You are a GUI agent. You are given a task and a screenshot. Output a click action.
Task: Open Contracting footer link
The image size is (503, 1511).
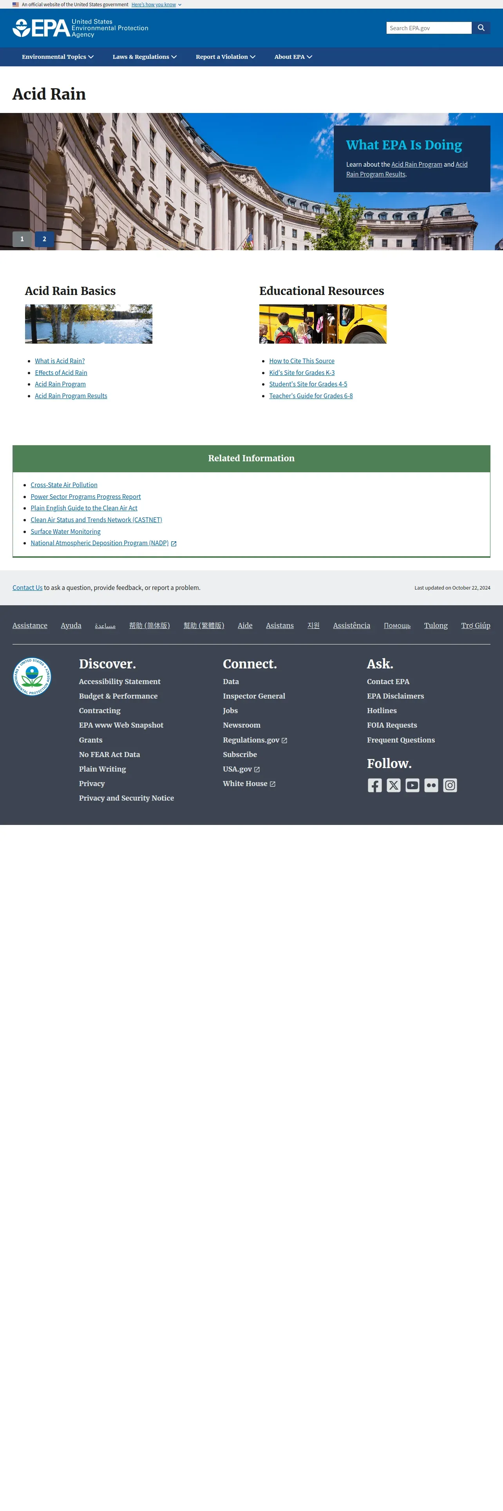click(x=100, y=711)
